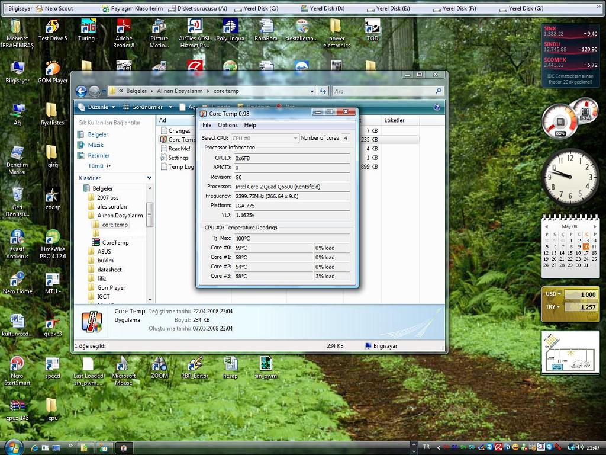
Task: Open ZOOM desktop icon
Action: 159,367
